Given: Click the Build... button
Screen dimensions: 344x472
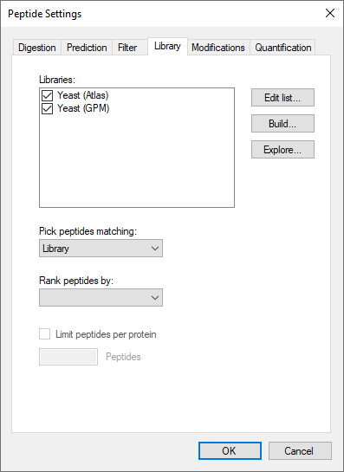Looking at the screenshot, I should [282, 124].
